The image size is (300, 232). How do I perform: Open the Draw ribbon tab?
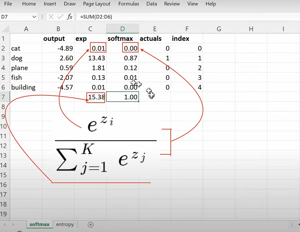pos(69,4)
